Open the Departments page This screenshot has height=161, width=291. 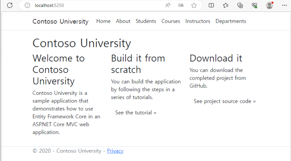click(231, 21)
